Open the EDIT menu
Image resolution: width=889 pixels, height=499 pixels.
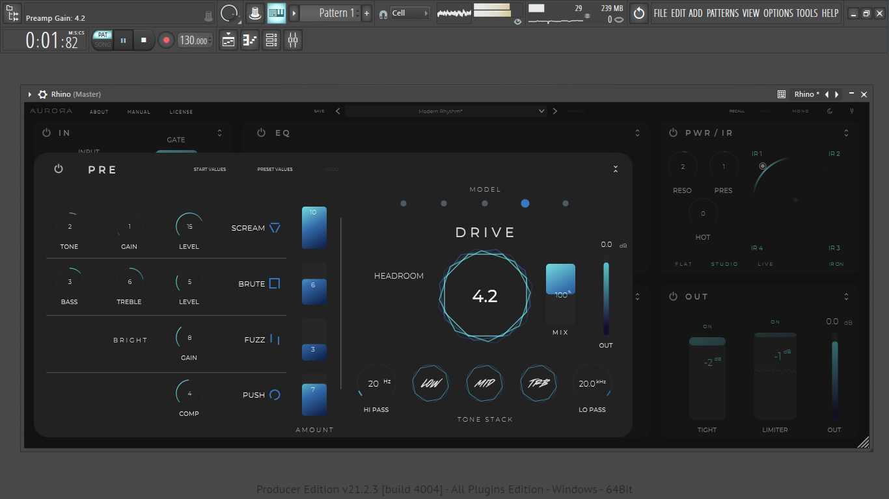[x=678, y=13]
